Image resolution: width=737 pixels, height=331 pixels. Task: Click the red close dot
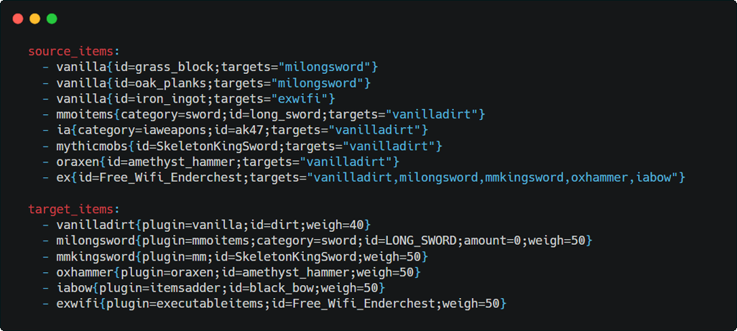tap(18, 19)
